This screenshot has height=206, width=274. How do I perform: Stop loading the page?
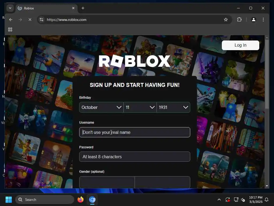click(30, 20)
